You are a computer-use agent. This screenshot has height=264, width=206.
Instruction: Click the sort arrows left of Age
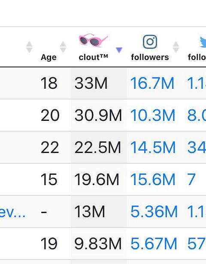coord(29,47)
